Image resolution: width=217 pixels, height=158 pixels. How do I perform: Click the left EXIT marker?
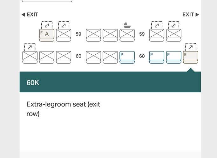(x=30, y=15)
